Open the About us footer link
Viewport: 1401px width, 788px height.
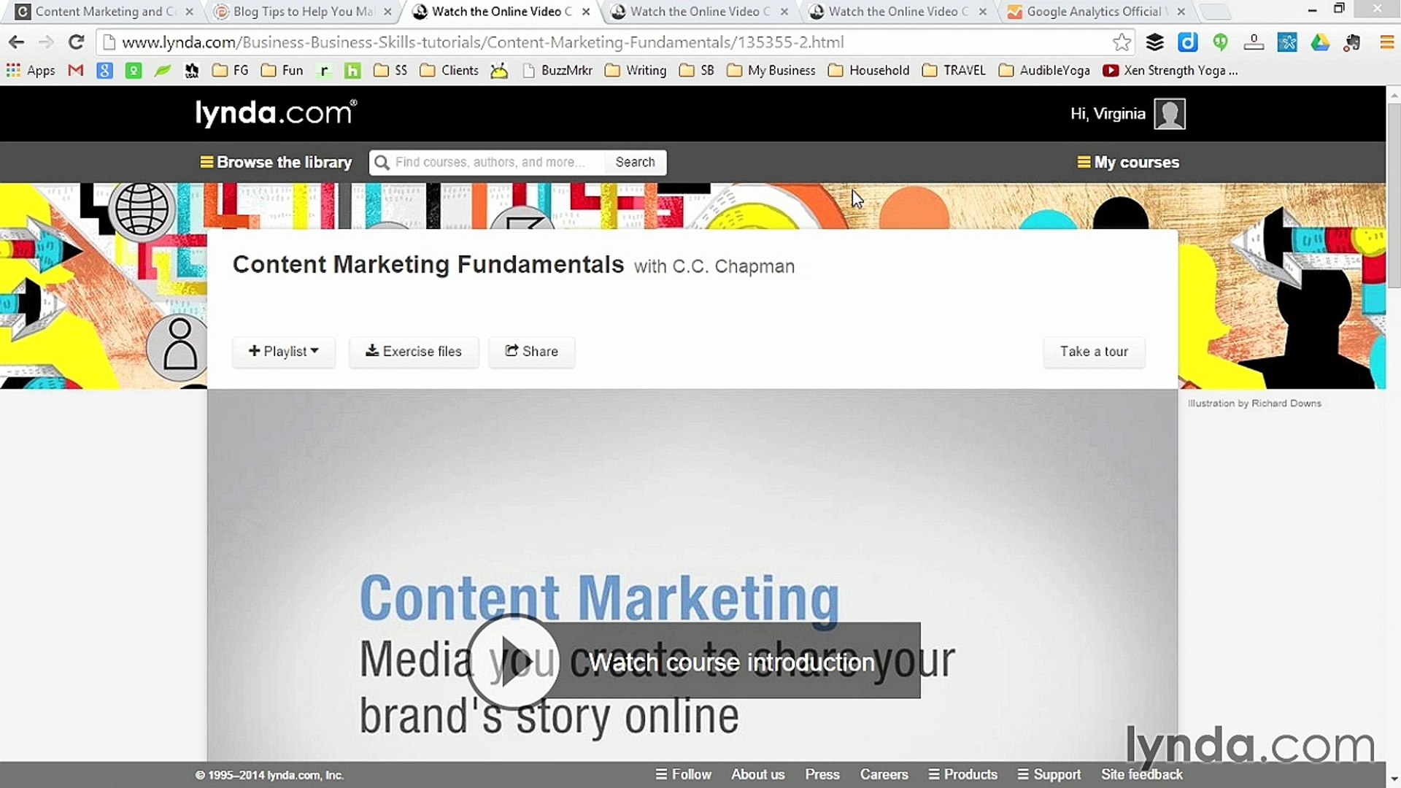757,774
